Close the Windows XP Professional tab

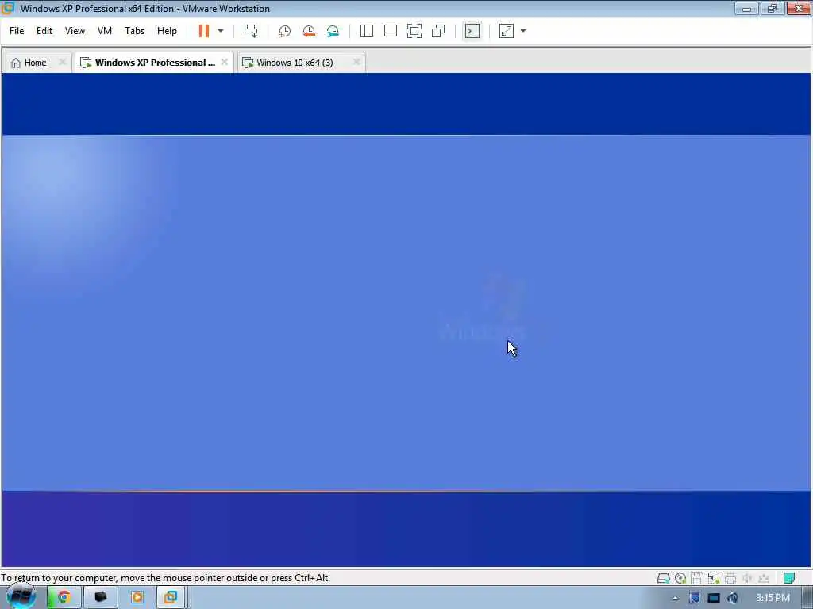click(x=225, y=62)
